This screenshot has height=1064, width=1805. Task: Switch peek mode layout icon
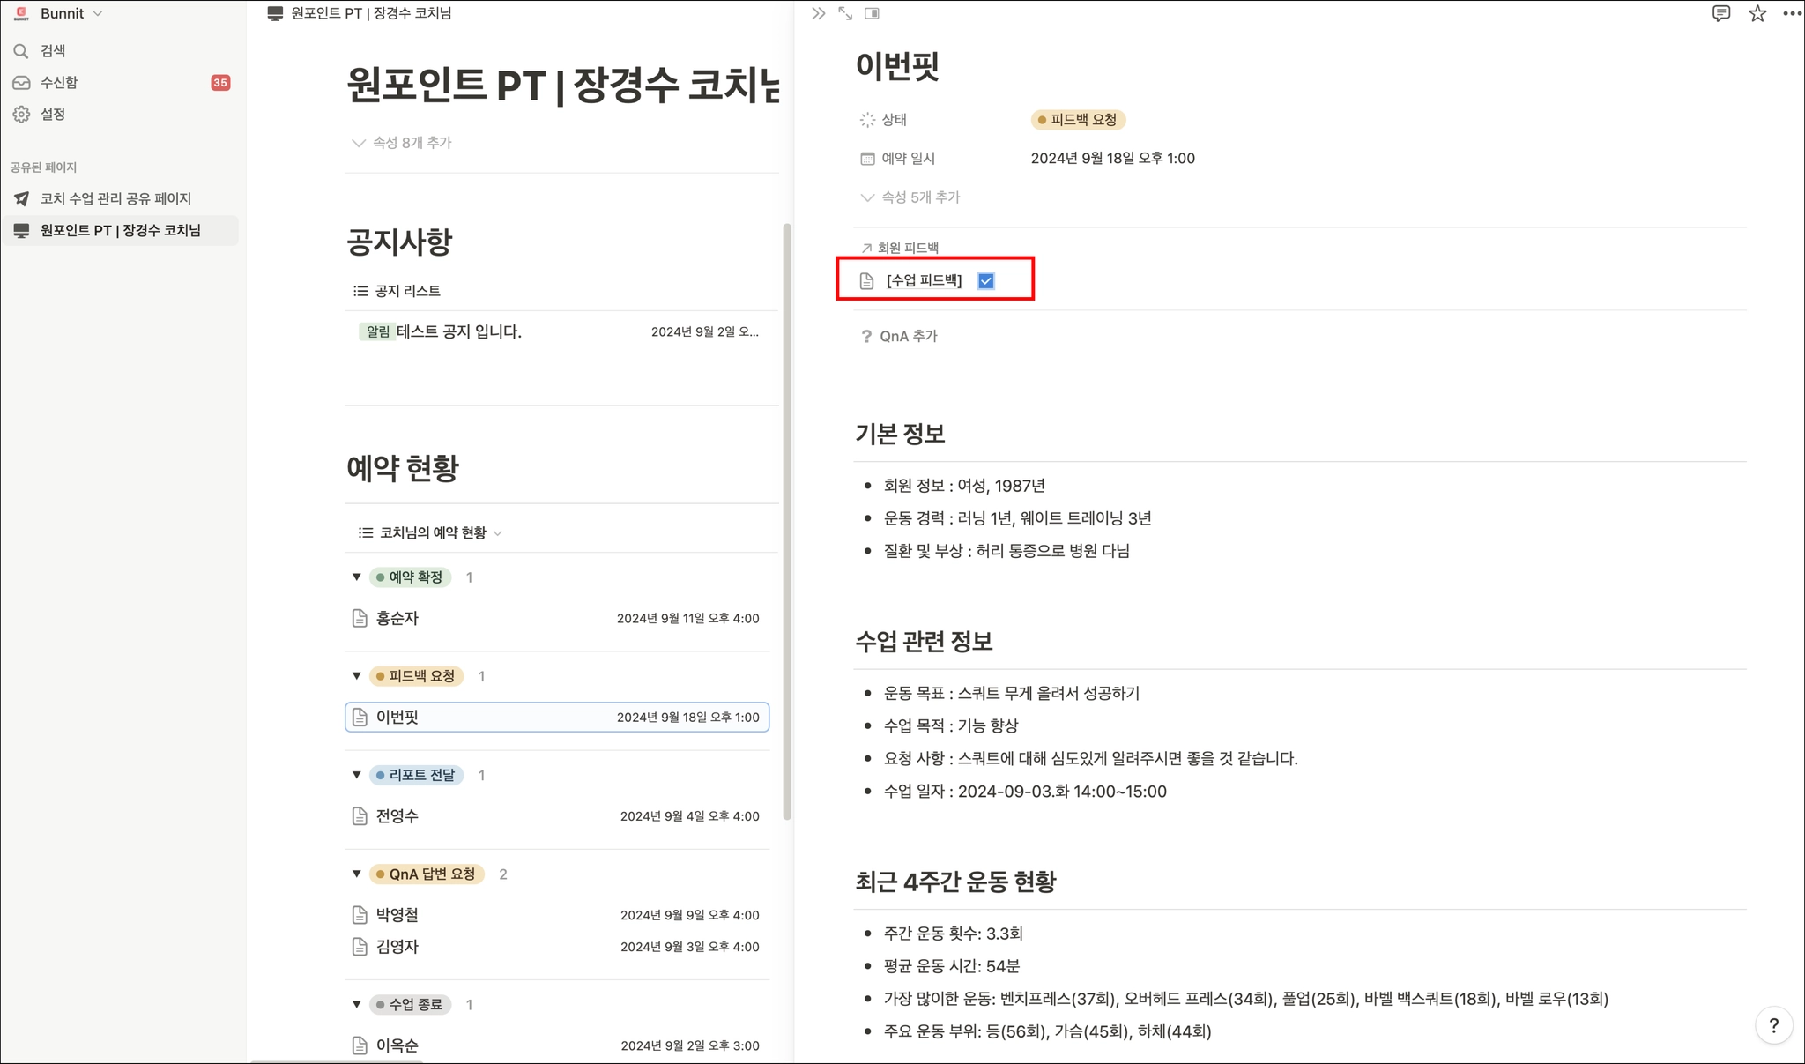point(872,13)
